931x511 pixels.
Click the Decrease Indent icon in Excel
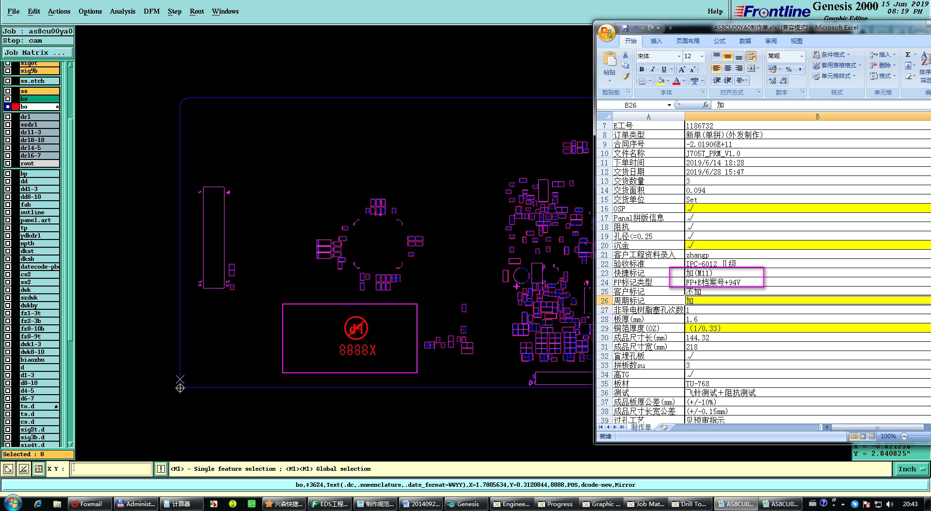(717, 80)
